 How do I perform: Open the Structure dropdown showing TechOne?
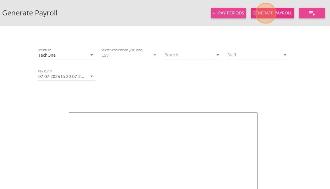point(66,55)
